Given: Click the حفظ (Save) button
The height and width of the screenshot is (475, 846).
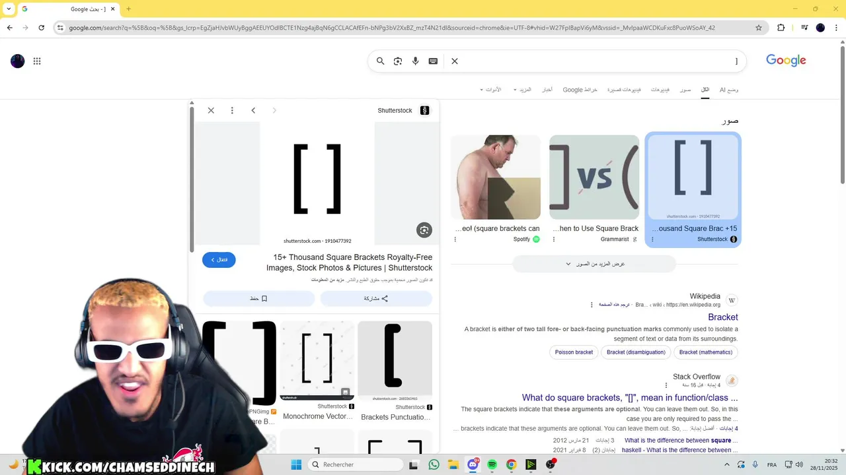Looking at the screenshot, I should [258, 298].
